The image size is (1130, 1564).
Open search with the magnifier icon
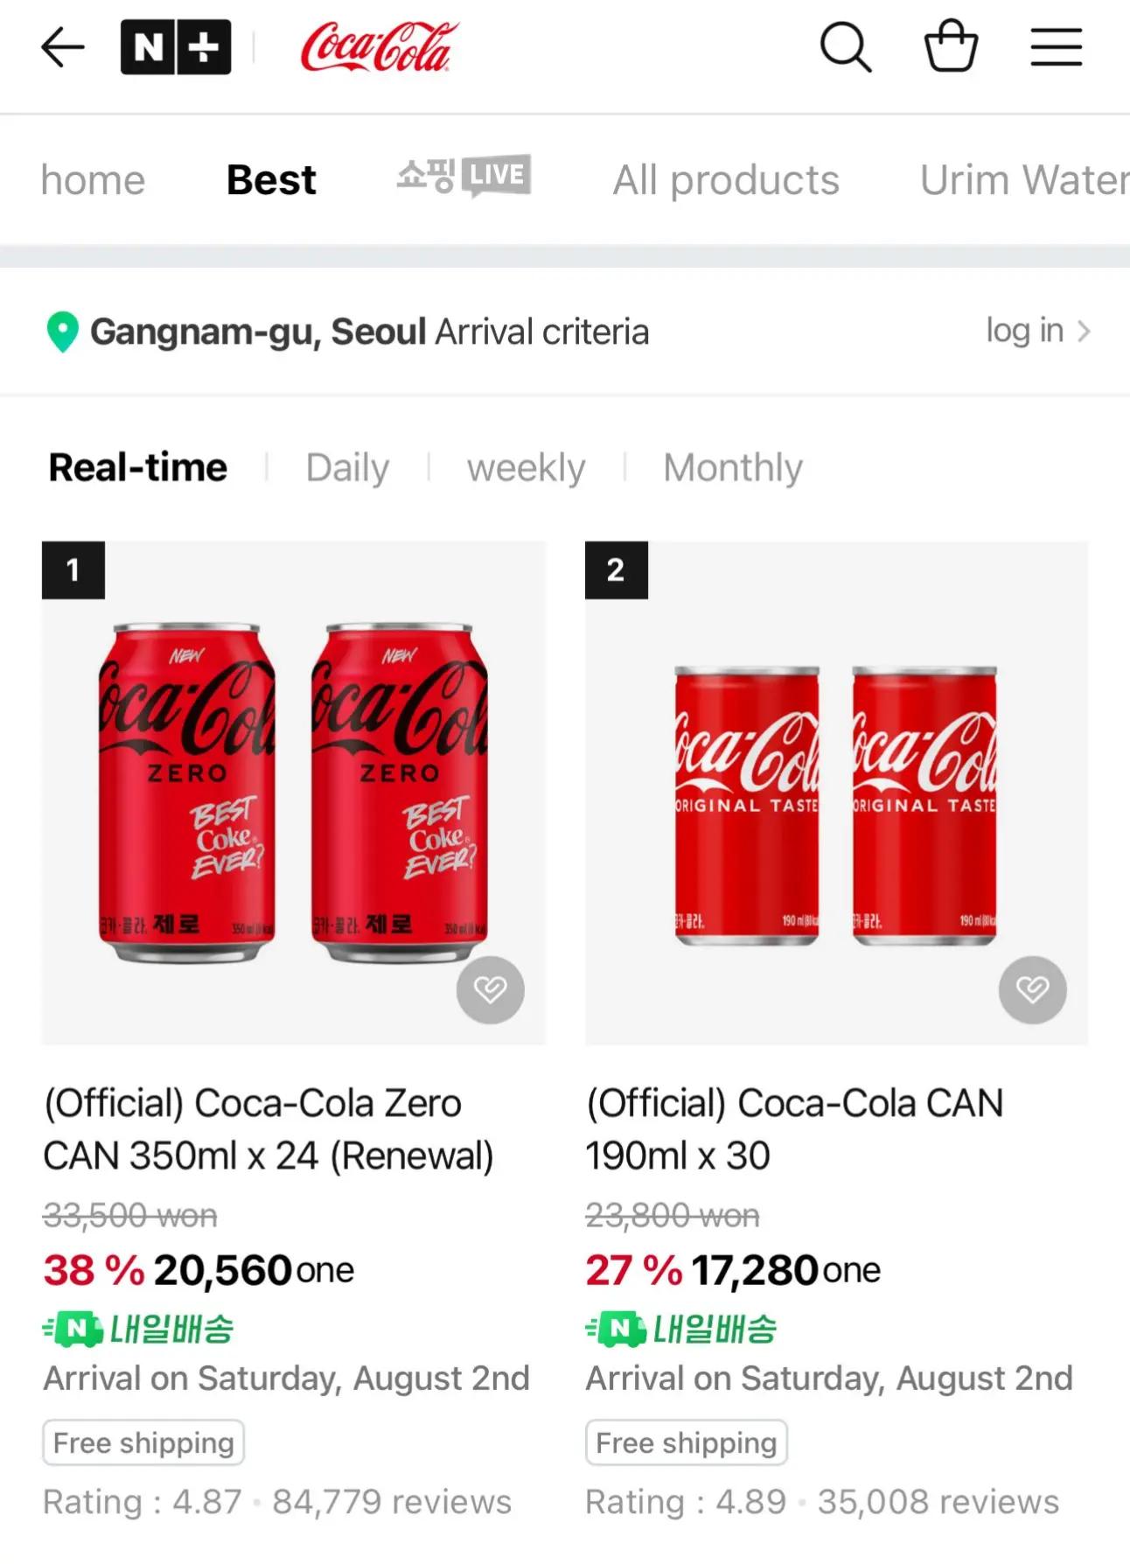(845, 46)
